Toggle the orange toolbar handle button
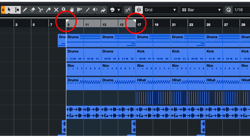Image resolution: width=250 pixels, height=140 pixels. click(3, 10)
